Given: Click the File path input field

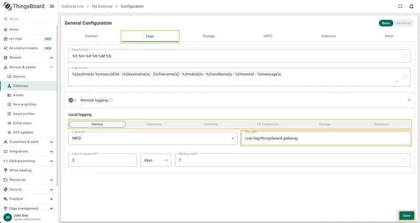Looking at the screenshot, I should point(325,138).
